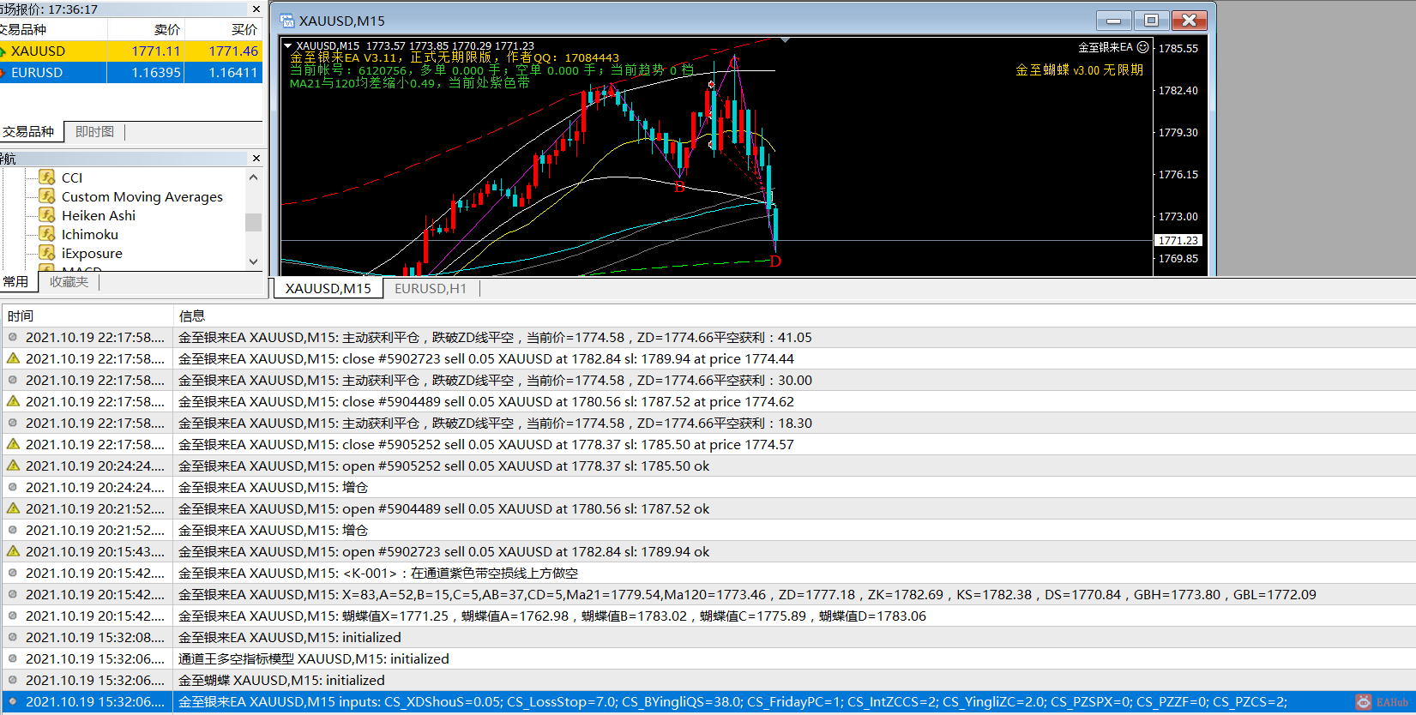This screenshot has height=715, width=1416.
Task: Click the warning icon on close #5905252 log row
Action: point(13,444)
